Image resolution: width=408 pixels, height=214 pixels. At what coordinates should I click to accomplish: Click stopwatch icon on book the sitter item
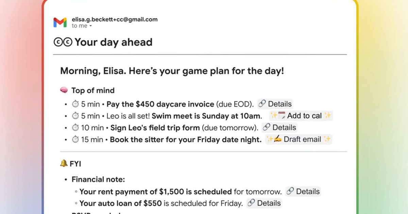75,139
